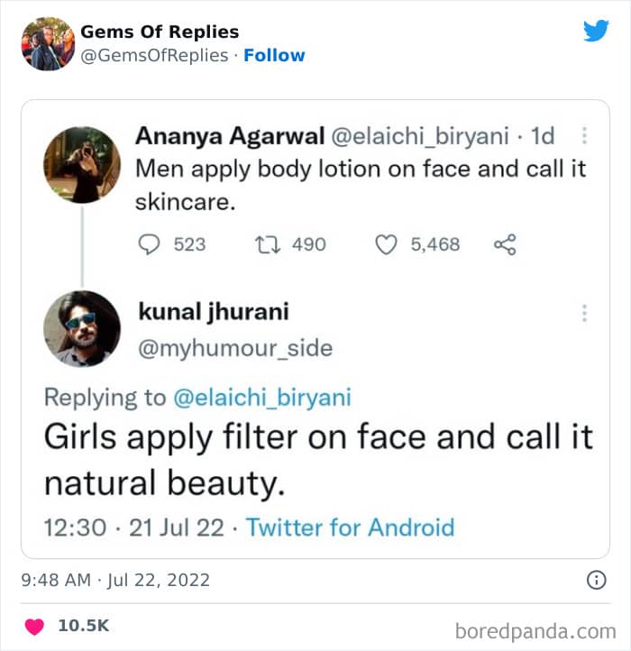Open Gems Of Replies profile picture

47,43
